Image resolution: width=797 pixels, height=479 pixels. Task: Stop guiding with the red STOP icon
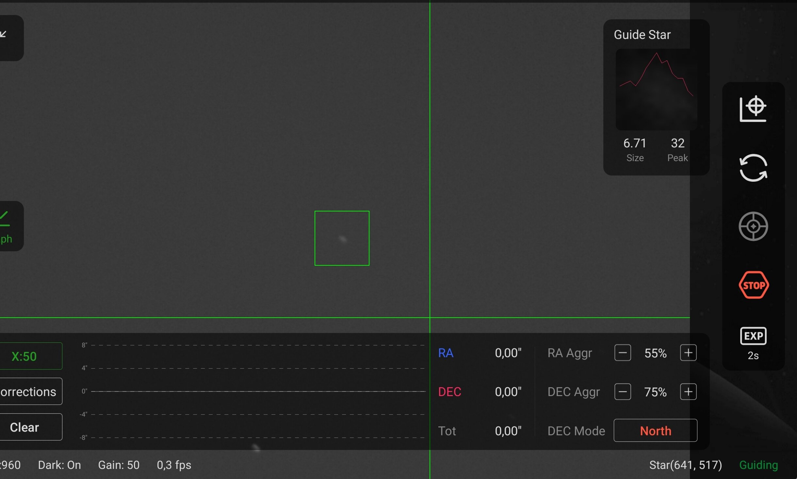(754, 285)
